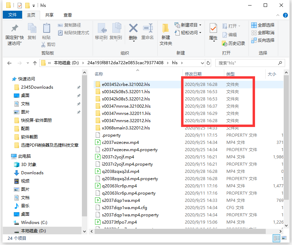292x245 pixels.
Task: Navigate back with the back arrow button
Action: pyautogui.click(x=9, y=63)
